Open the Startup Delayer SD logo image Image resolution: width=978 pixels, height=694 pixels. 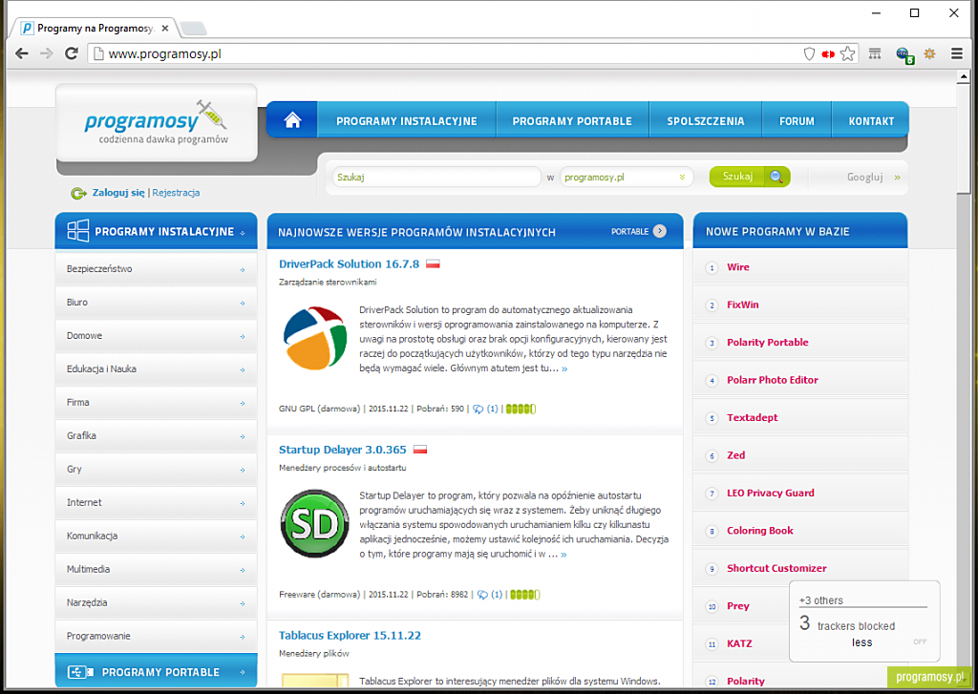click(x=315, y=524)
